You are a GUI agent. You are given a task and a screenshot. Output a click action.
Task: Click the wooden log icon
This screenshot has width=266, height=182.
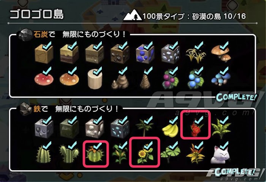click(x=95, y=80)
